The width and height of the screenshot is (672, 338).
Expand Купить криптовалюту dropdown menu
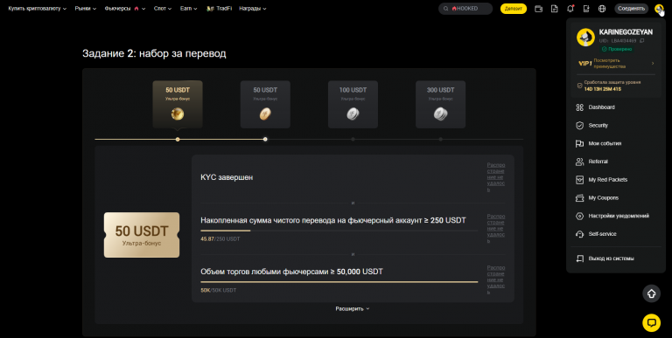pyautogui.click(x=38, y=9)
